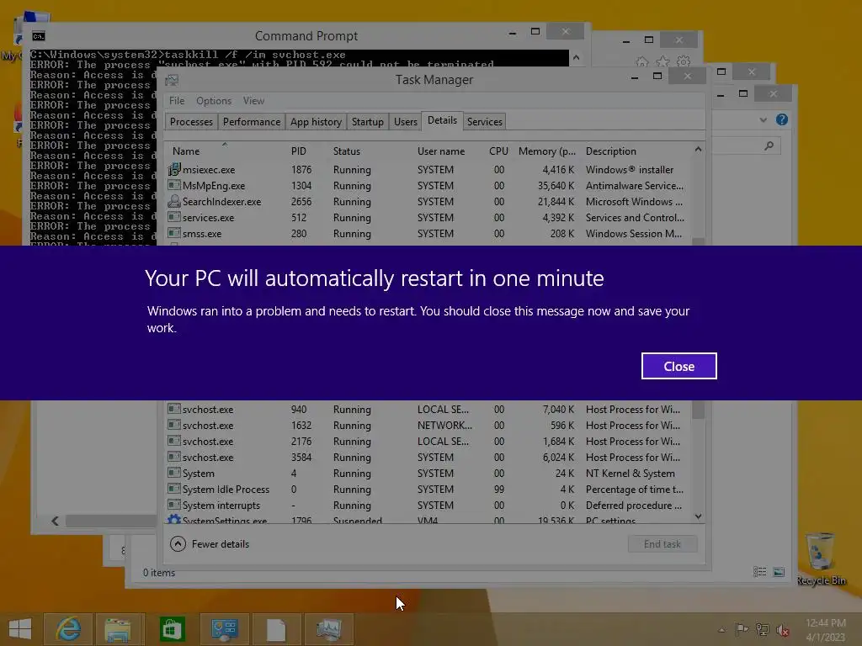Sort processes by Description column header
This screenshot has height=646, width=862.
coord(611,151)
